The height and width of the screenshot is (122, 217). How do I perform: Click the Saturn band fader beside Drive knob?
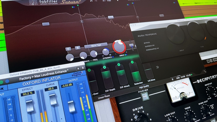click(131, 45)
